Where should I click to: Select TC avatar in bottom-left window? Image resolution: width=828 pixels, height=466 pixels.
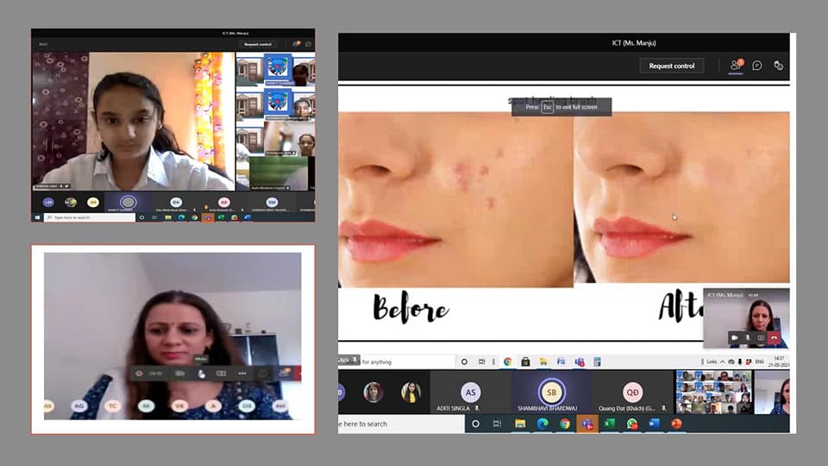point(112,406)
